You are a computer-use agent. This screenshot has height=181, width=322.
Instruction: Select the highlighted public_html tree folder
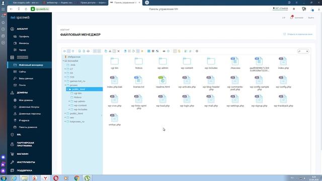[x=85, y=89]
